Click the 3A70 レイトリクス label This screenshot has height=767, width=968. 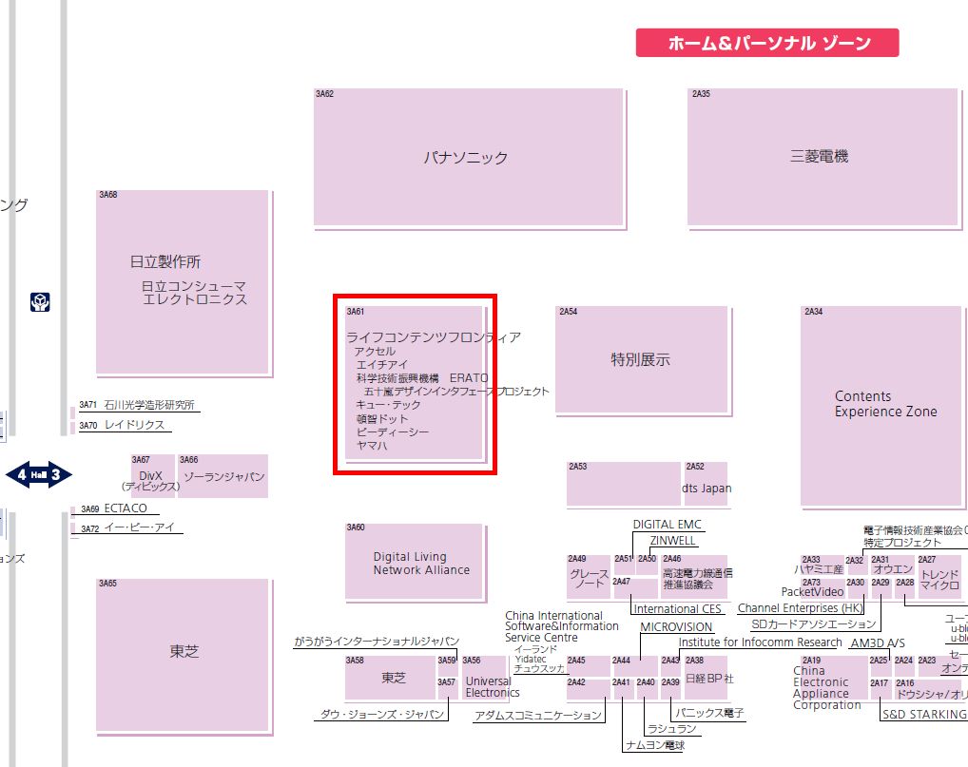123,425
